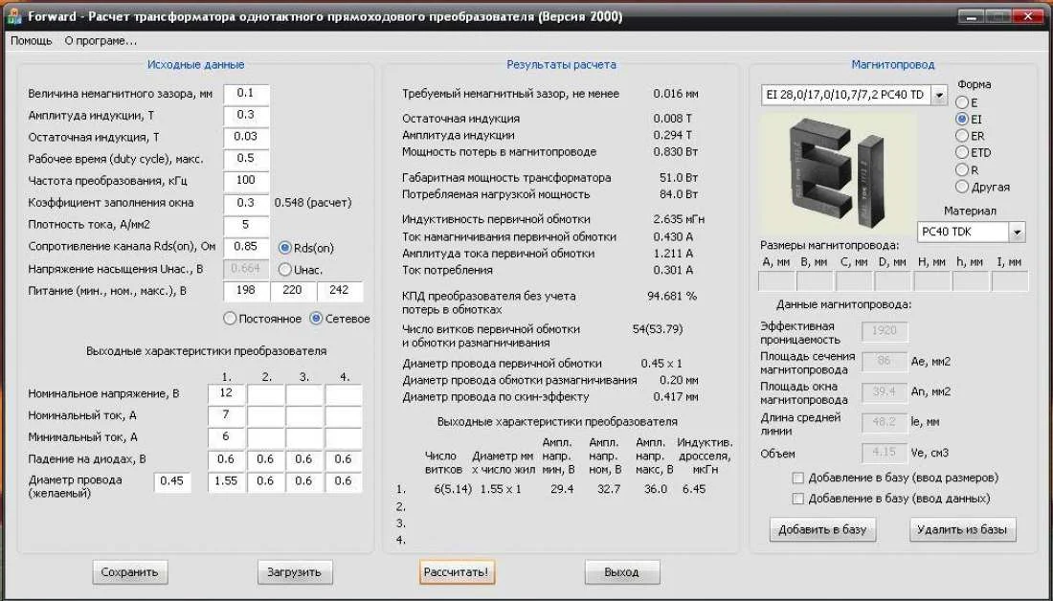The image size is (1053, 601).
Task: Click the Остаточная индукция field 0.03
Action: [246, 137]
